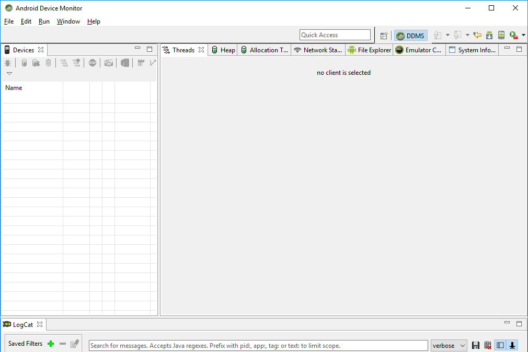Click the Export log save icon
Image resolution: width=528 pixels, height=352 pixels.
(x=476, y=345)
